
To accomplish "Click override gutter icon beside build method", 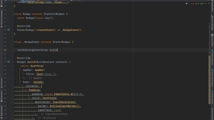I will (9, 62).
